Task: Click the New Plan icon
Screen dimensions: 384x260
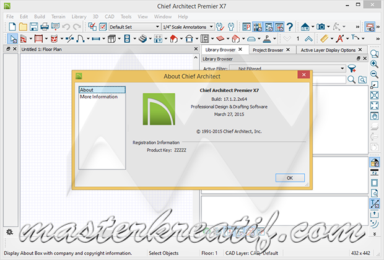Action: [12, 27]
